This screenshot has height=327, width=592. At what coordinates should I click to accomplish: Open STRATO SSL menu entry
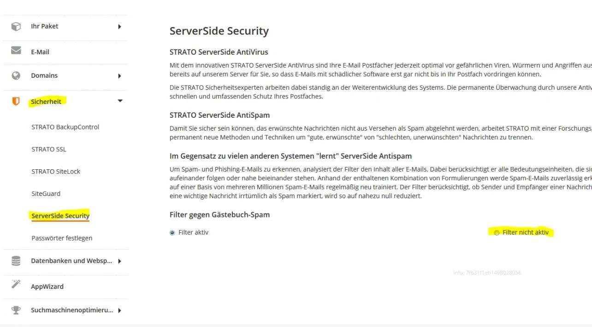pos(49,149)
